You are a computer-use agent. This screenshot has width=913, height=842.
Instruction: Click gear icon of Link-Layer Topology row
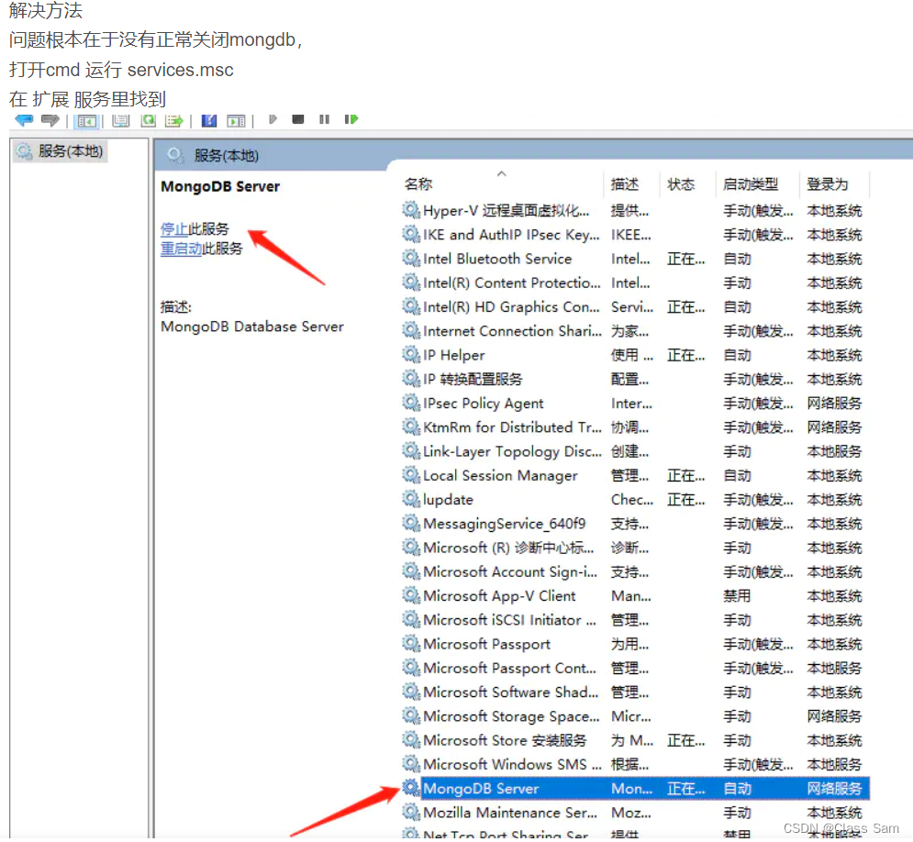[411, 450]
